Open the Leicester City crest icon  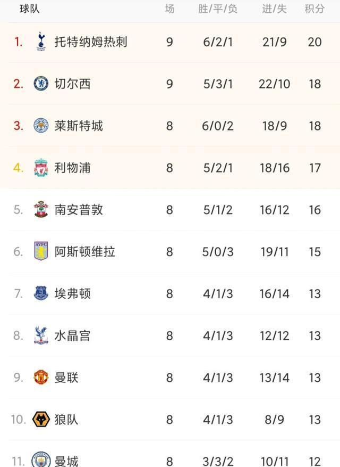click(x=41, y=125)
